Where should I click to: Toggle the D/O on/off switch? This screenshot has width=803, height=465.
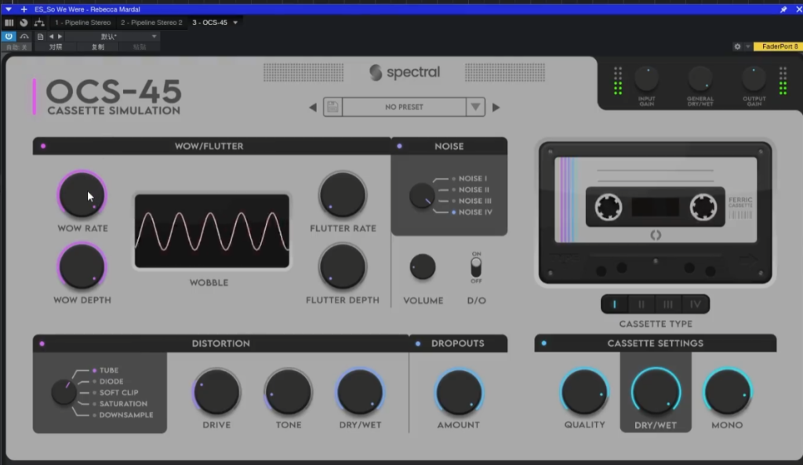point(476,267)
